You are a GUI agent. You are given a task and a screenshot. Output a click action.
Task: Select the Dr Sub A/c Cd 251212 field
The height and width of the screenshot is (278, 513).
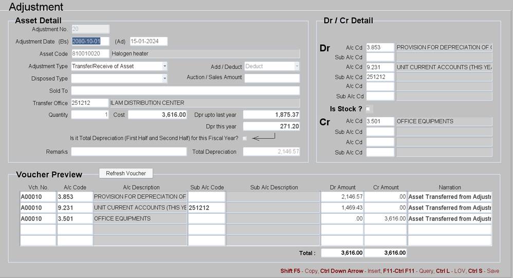pos(380,77)
